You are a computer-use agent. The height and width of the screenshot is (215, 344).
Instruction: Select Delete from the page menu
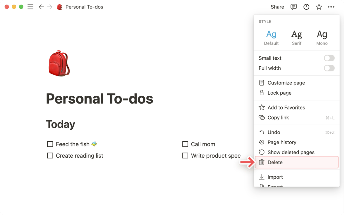(x=297, y=162)
